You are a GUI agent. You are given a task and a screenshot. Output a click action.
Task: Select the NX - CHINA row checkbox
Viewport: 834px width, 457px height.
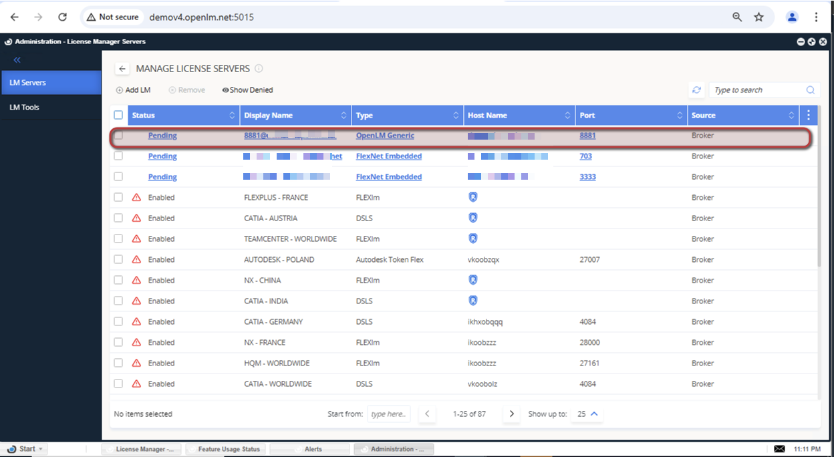pos(118,281)
